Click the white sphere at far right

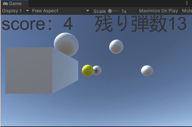(147, 70)
